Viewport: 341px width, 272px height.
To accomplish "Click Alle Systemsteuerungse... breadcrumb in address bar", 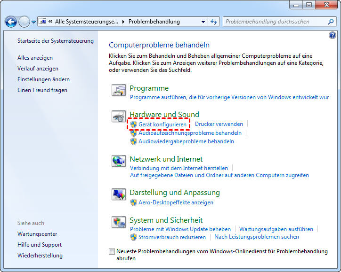I will pyautogui.click(x=87, y=22).
